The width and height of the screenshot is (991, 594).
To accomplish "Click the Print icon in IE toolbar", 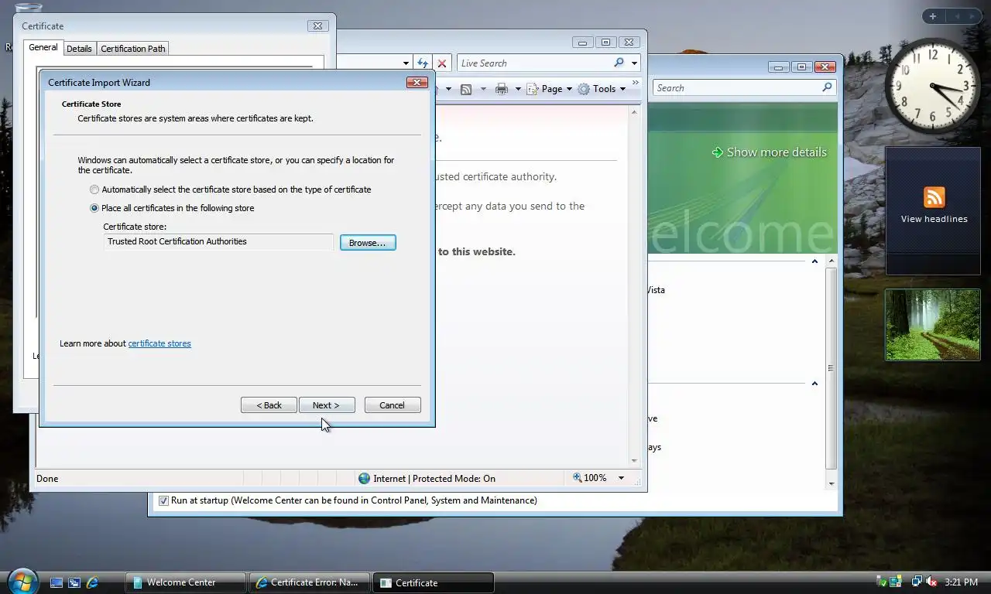I will pyautogui.click(x=502, y=89).
